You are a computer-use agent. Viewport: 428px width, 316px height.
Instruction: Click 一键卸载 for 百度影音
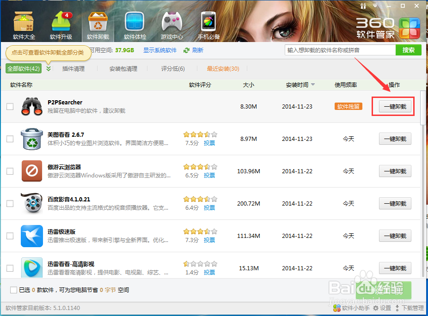[x=395, y=203]
